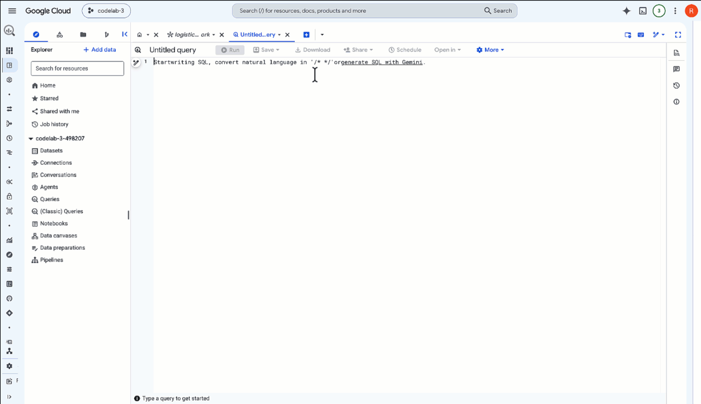Screen dimensions: 701x404
Task: Open the comments icon in right sidebar
Action: (676, 69)
